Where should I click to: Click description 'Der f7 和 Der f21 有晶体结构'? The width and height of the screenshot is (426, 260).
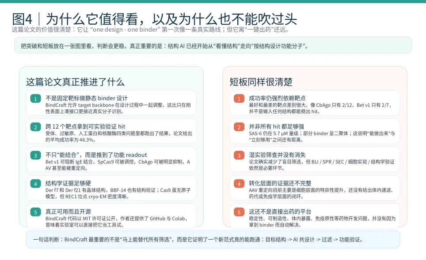coord(118,193)
